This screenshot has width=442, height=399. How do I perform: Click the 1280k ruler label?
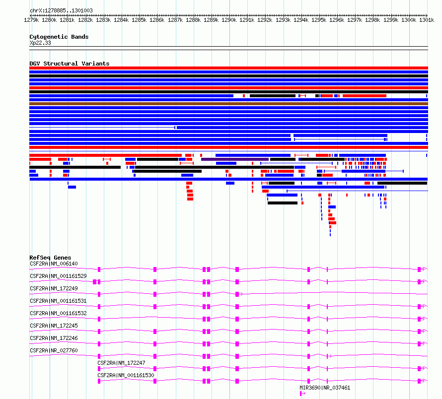coord(49,20)
